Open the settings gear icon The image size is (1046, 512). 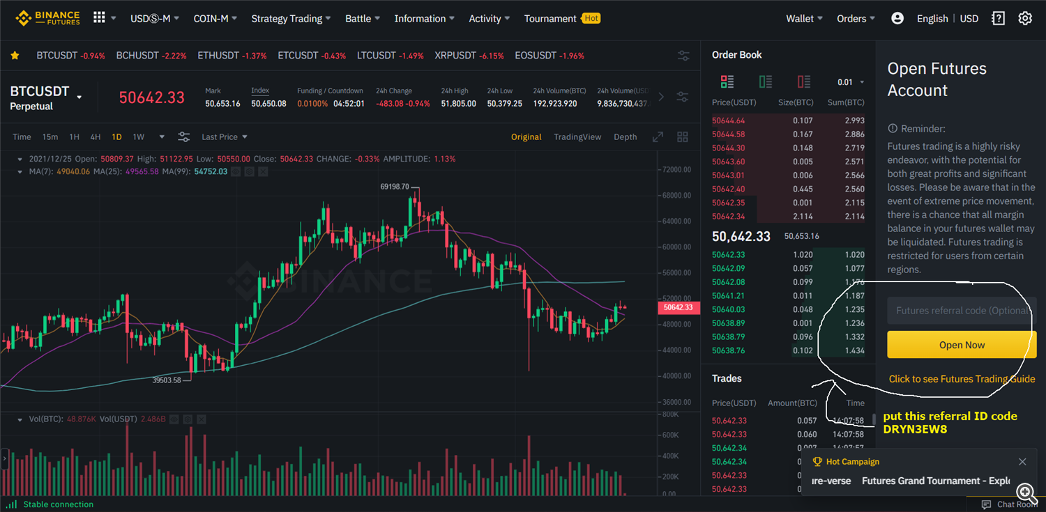[1024, 19]
